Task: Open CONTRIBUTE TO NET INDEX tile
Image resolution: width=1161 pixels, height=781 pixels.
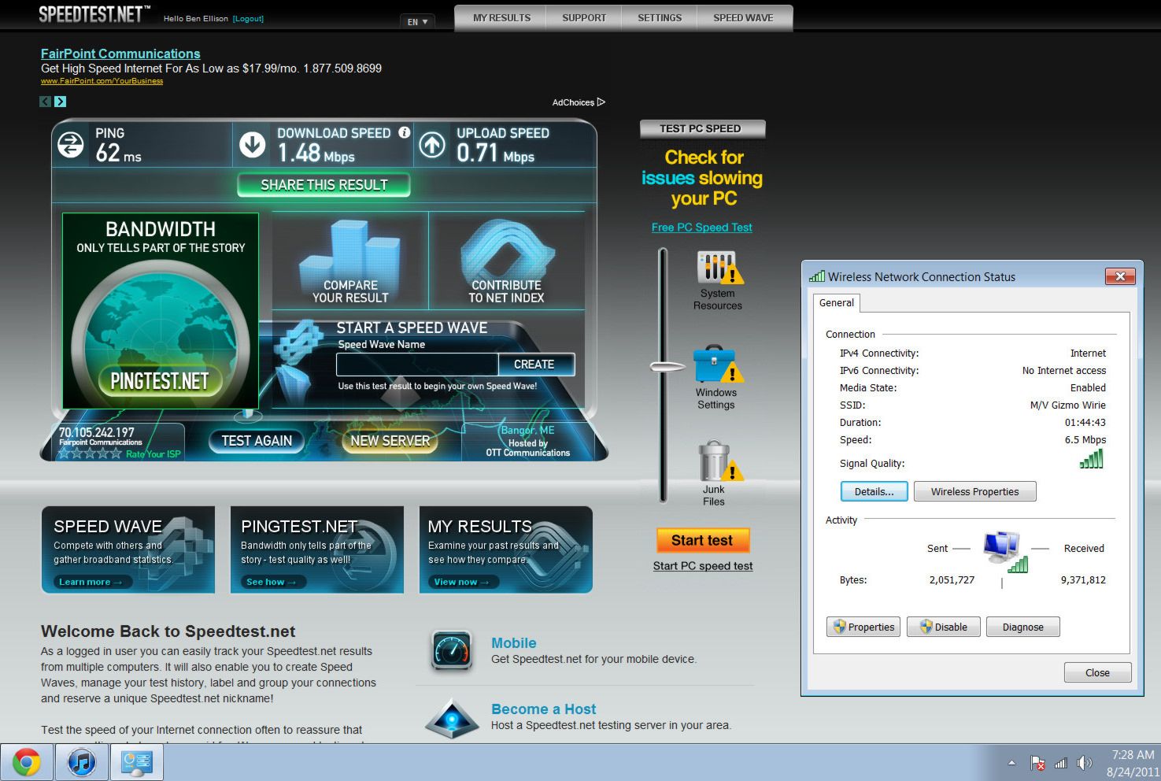Action: tap(507, 261)
